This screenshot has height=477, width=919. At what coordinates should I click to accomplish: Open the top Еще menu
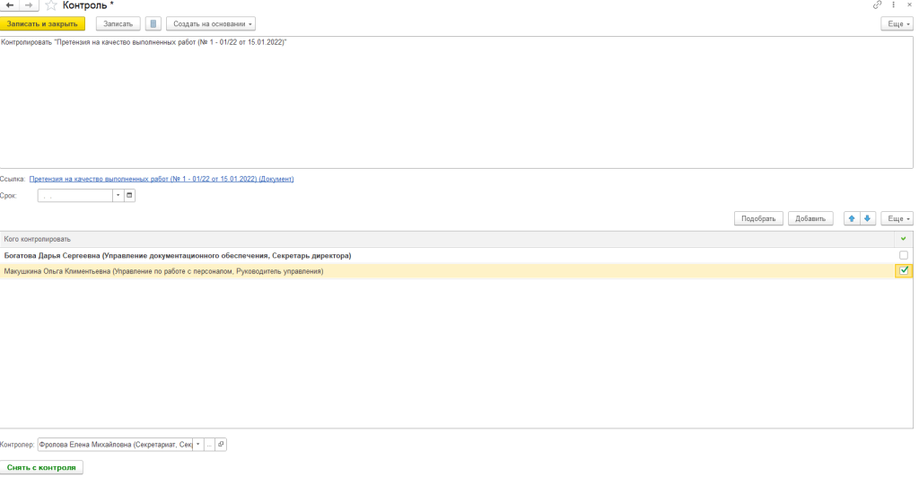(x=897, y=23)
